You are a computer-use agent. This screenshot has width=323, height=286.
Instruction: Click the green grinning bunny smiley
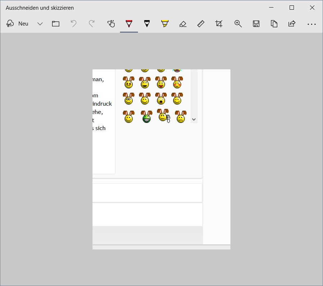147,117
